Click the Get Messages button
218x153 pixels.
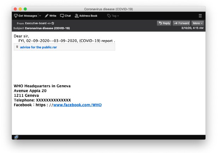tap(25, 16)
